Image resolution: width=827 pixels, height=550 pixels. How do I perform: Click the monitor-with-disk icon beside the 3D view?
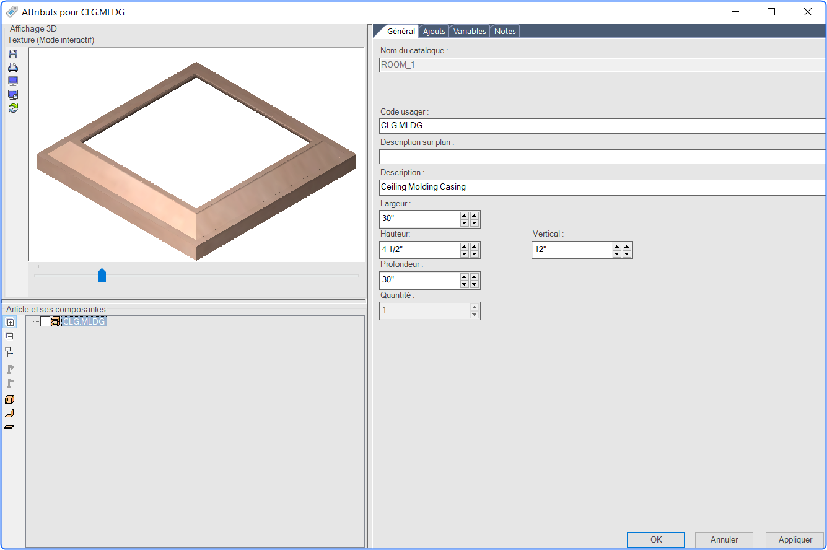[x=12, y=95]
